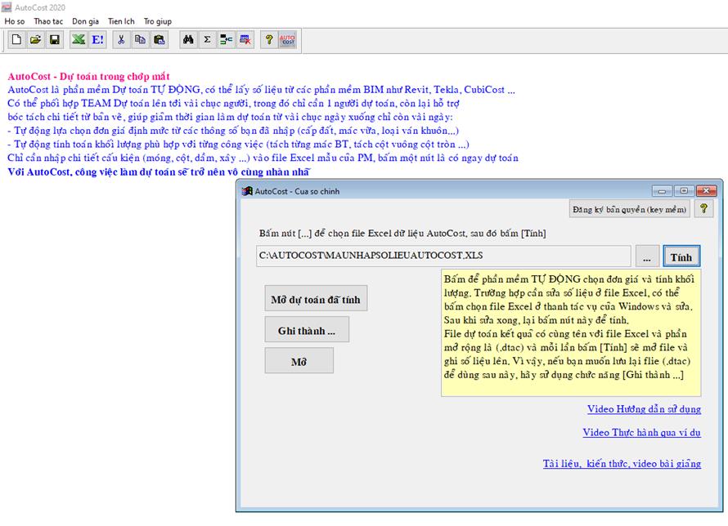
Task: Paste using the clipboard icon
Action: (160, 39)
